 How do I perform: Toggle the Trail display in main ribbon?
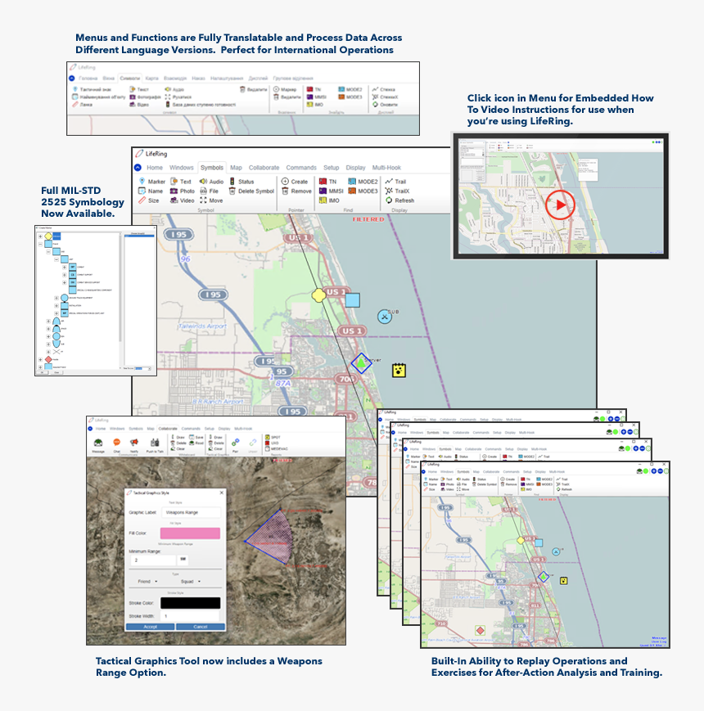[x=395, y=182]
